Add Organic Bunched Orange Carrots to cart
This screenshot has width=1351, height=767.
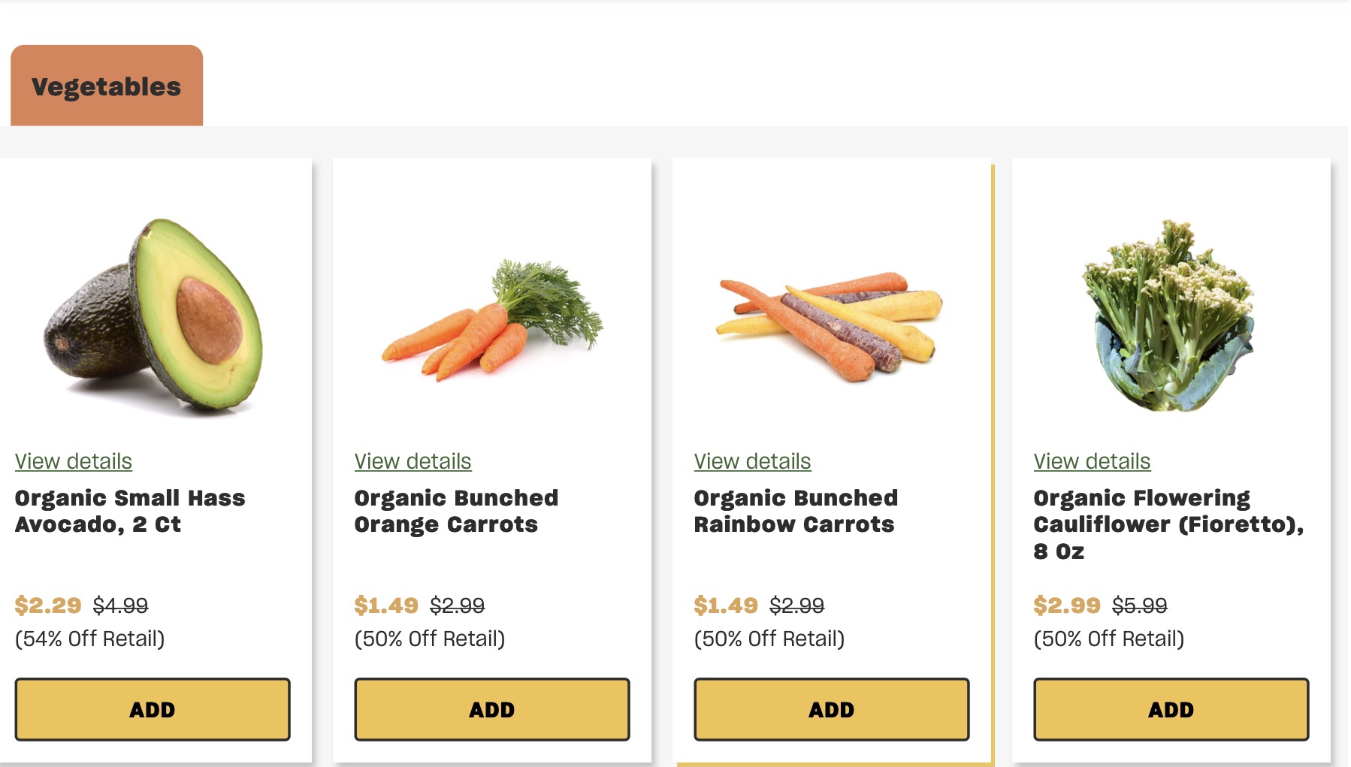pyautogui.click(x=492, y=709)
